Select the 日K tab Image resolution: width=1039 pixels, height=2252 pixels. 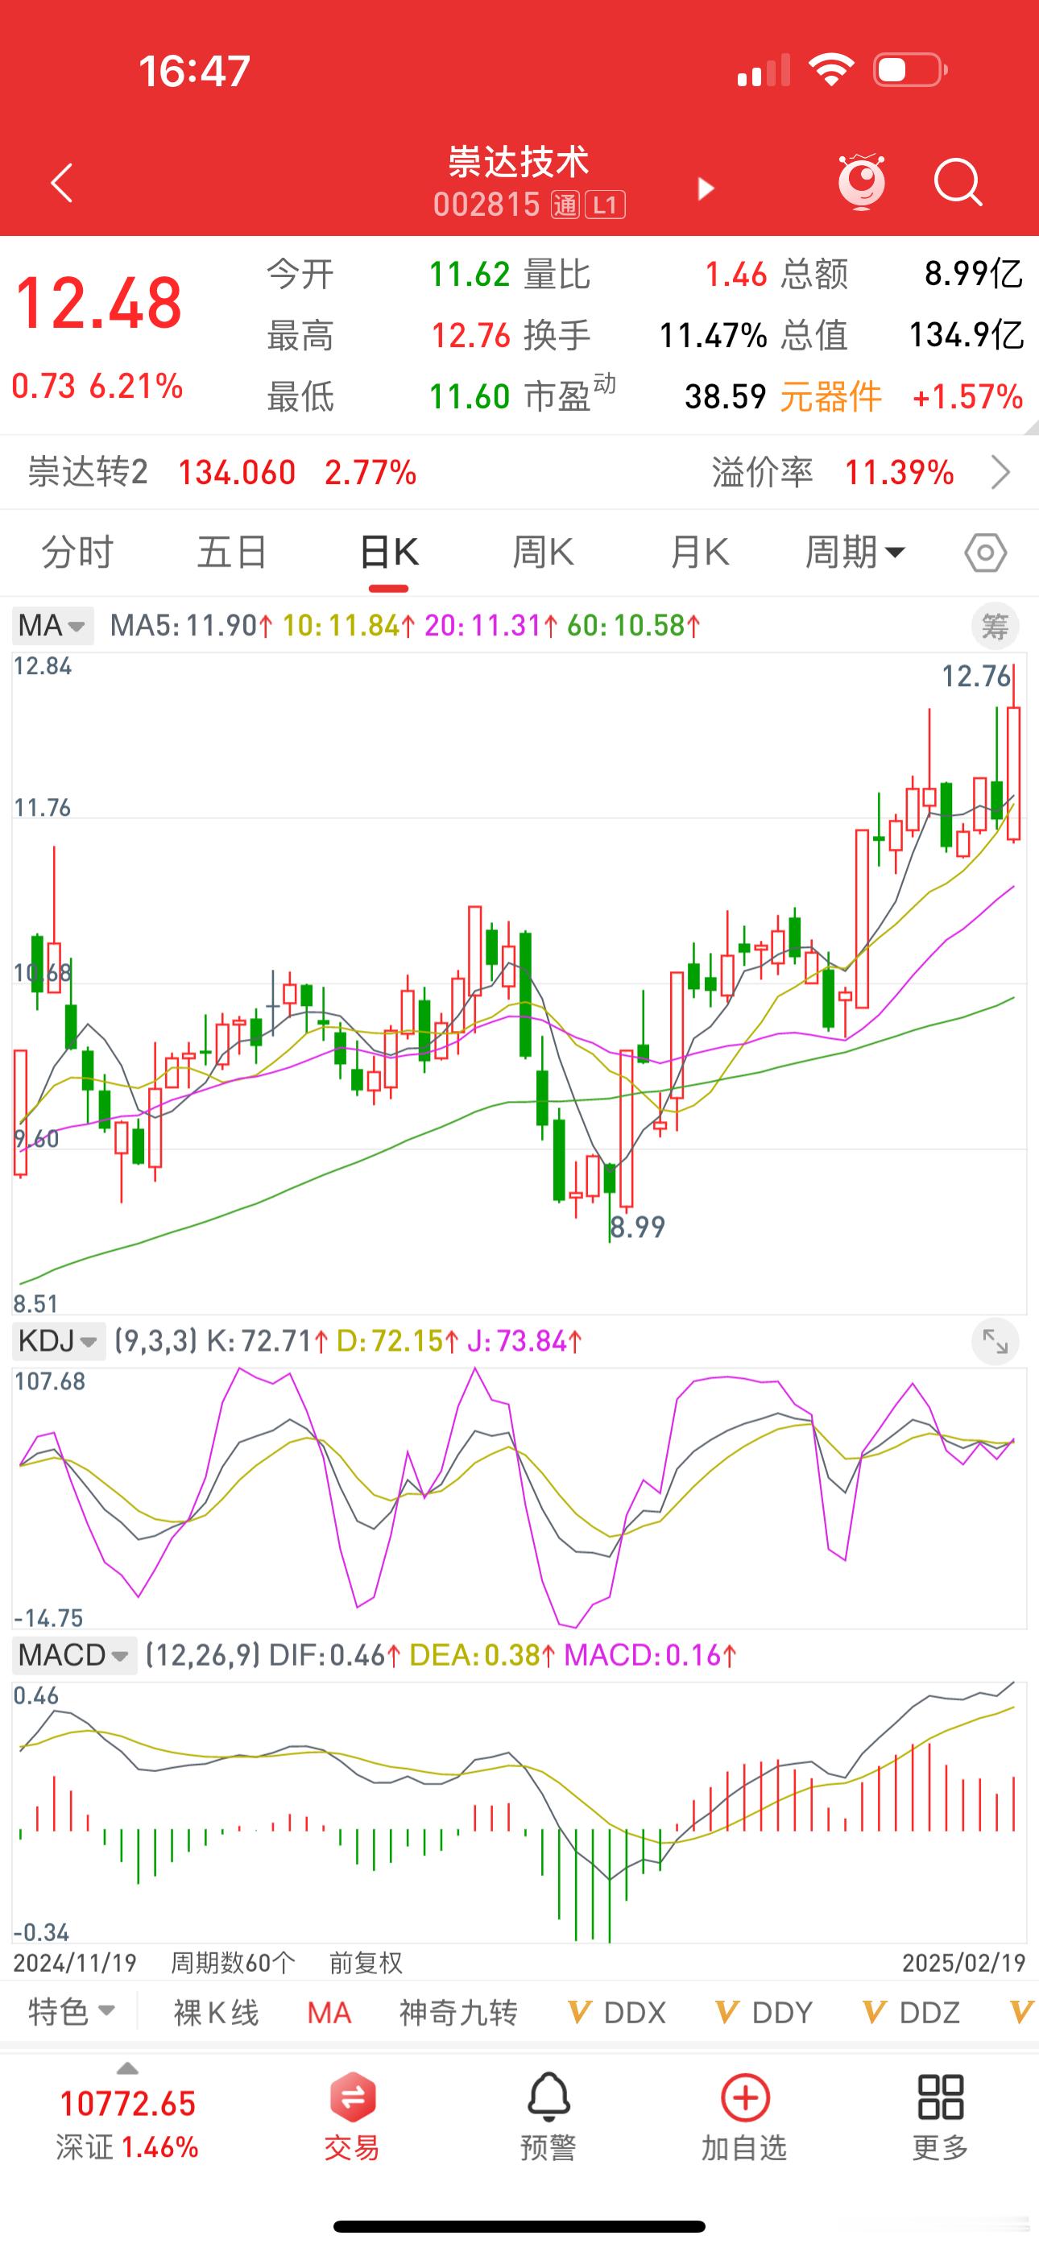[x=389, y=553]
